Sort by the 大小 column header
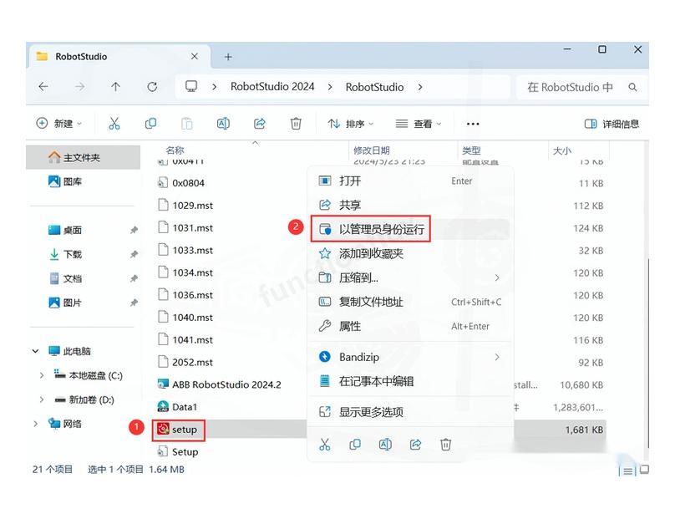This screenshot has width=675, height=519. point(561,150)
